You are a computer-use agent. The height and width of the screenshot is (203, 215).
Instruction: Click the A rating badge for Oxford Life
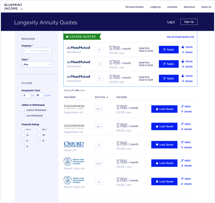click(x=99, y=145)
